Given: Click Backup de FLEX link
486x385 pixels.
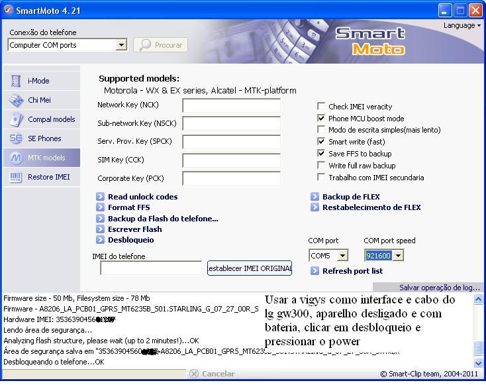Looking at the screenshot, I should click(x=351, y=197).
